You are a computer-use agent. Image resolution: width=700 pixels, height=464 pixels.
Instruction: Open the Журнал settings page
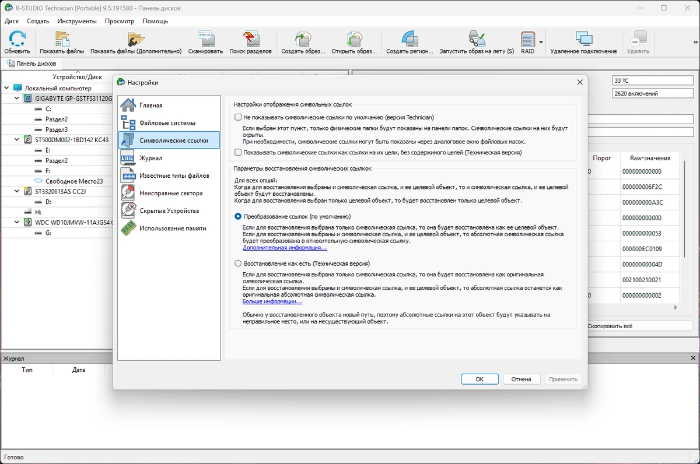(169, 158)
